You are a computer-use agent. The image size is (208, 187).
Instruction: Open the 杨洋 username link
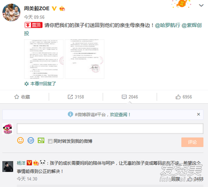[21, 163]
